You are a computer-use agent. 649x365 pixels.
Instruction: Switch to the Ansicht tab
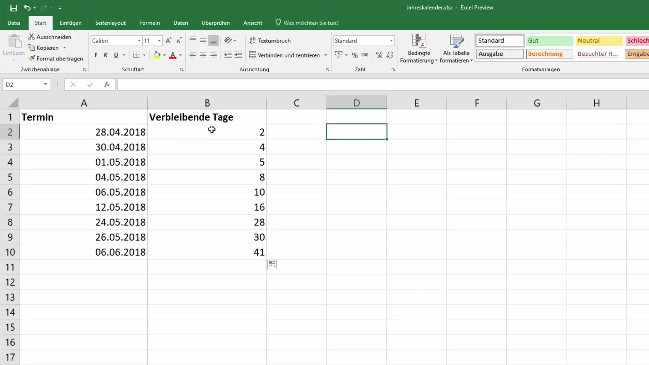point(253,23)
